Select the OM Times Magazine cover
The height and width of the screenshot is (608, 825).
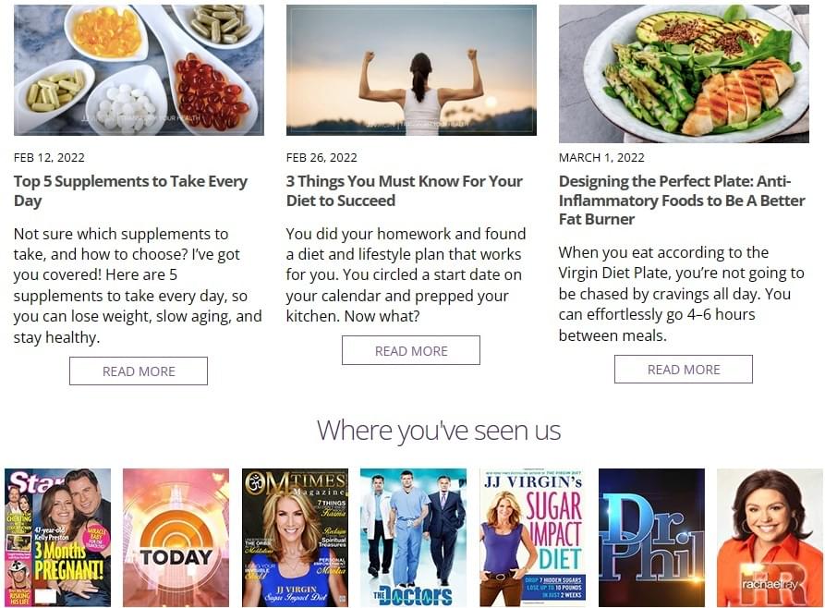295,538
